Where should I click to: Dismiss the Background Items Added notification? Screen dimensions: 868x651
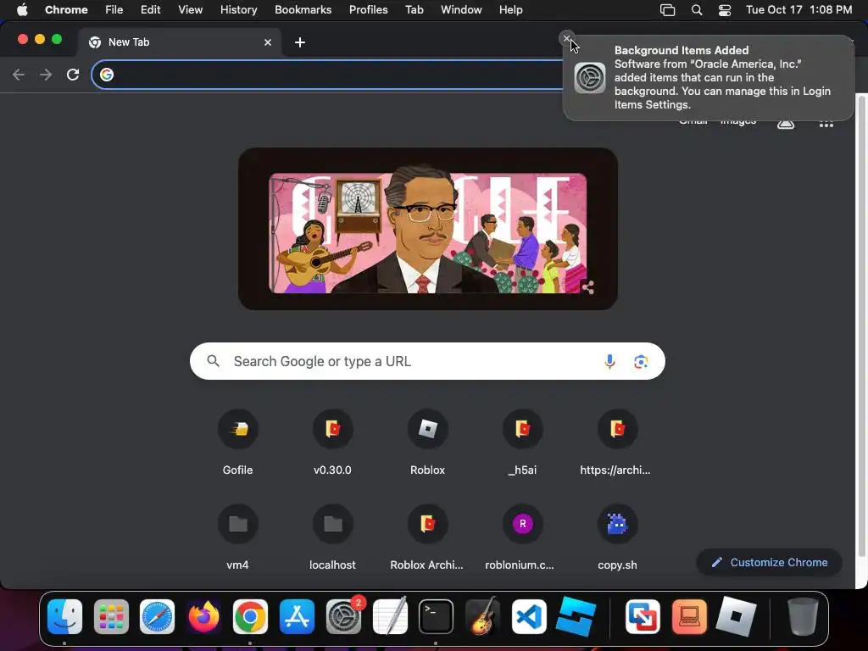tap(566, 38)
